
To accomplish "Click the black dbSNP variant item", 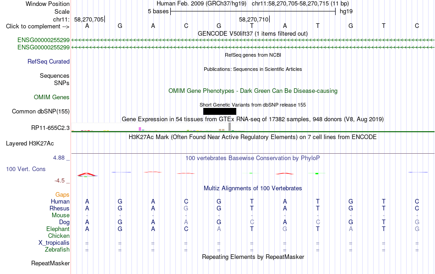I will pyautogui.click(x=220, y=111).
